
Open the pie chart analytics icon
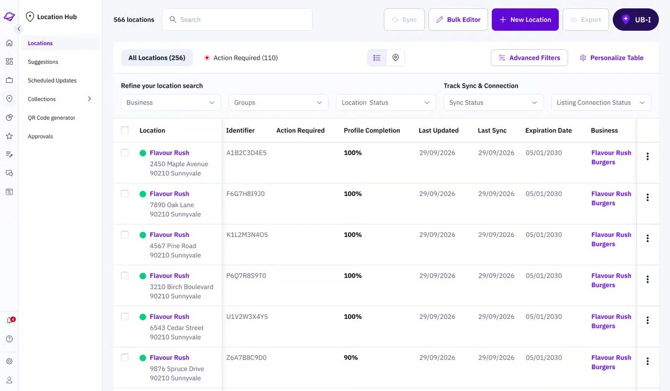coord(9,117)
